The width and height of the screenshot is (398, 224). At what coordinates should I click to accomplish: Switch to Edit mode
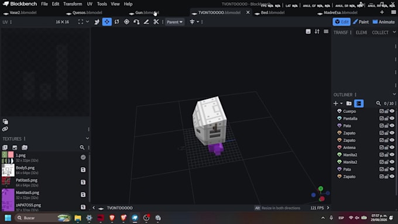(341, 22)
